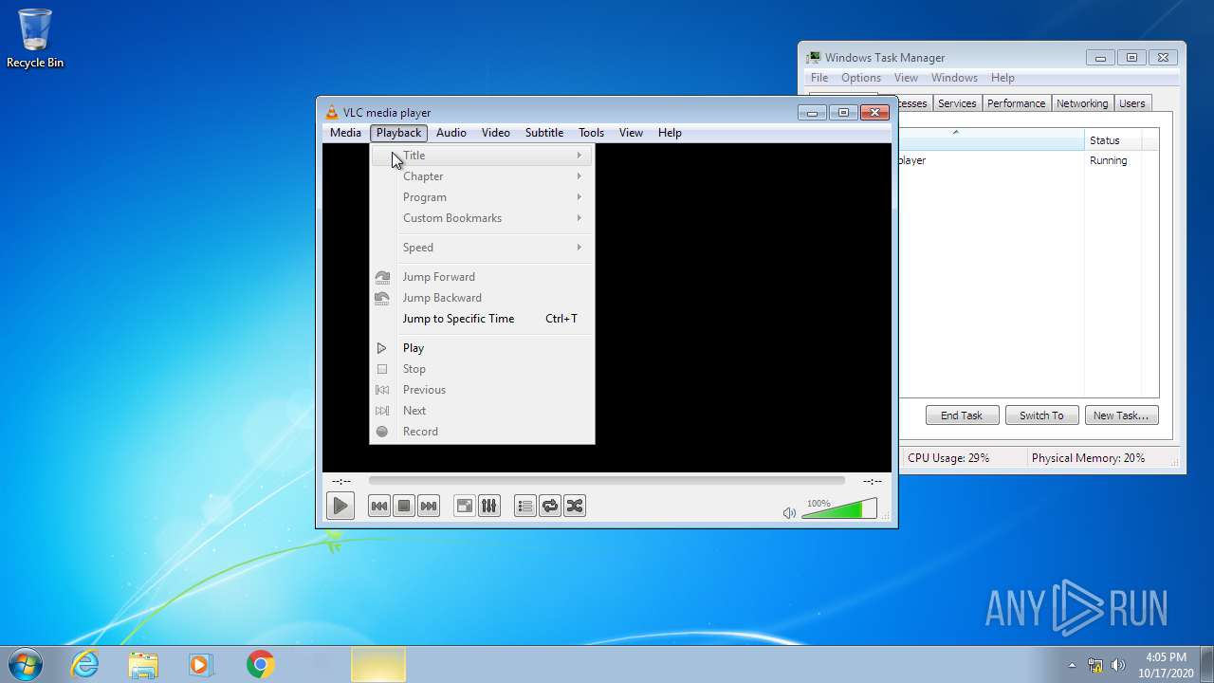Mute audio via the speaker icon
This screenshot has width=1214, height=683.
point(789,513)
